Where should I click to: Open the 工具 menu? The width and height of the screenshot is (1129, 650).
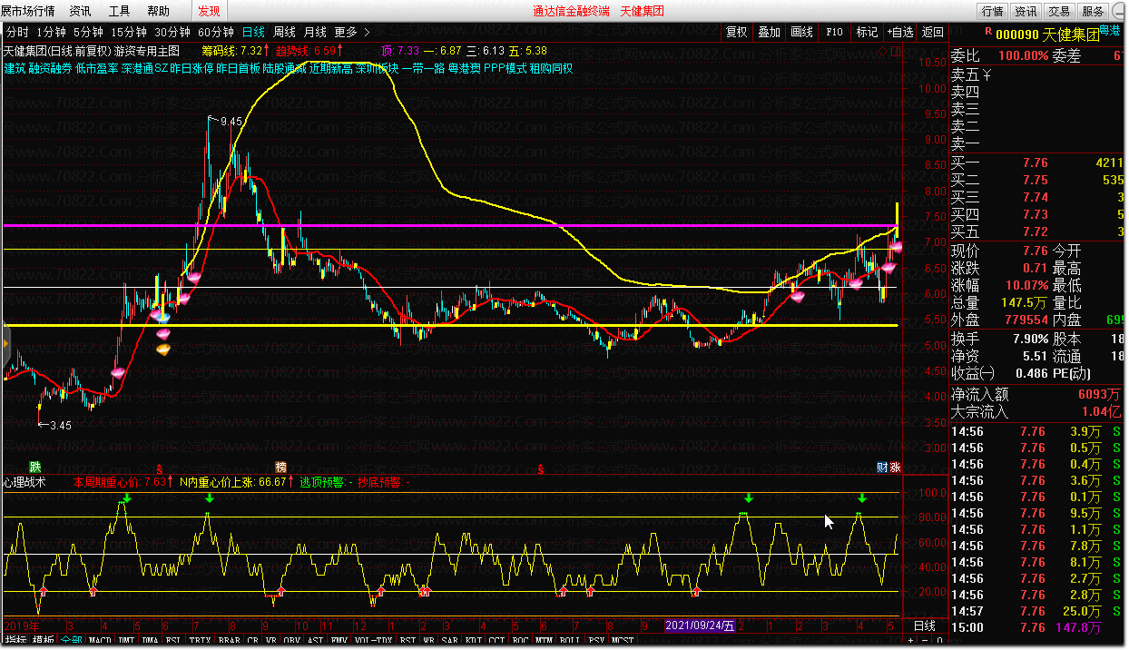point(119,11)
